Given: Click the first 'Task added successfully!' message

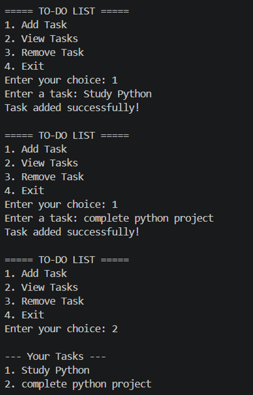Looking at the screenshot, I should click(72, 108).
